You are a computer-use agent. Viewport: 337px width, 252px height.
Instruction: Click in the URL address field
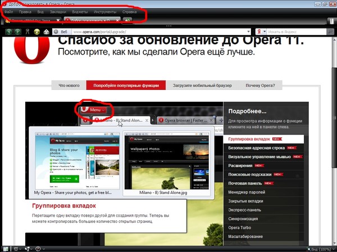(159, 32)
